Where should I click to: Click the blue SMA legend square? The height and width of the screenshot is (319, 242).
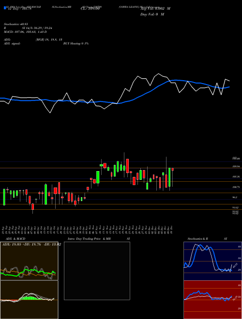(x=5, y=8)
